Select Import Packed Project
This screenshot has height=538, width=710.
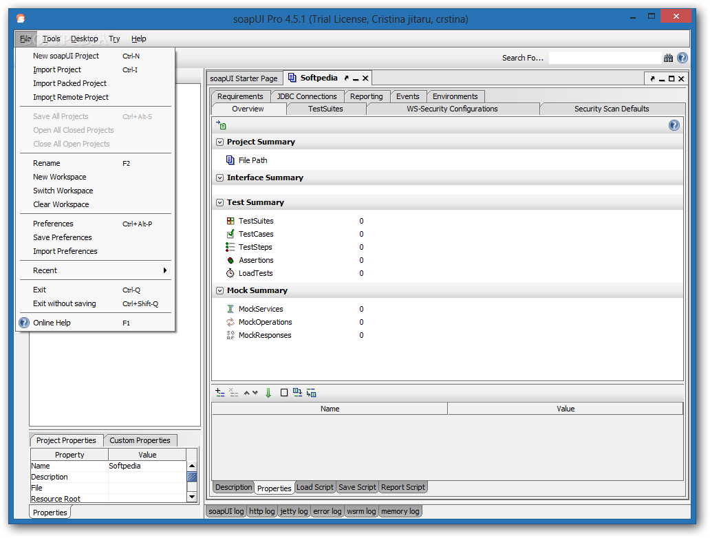click(96, 83)
